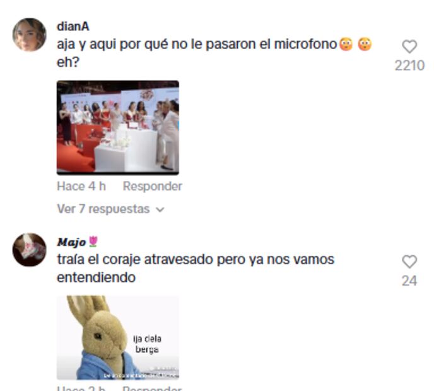Screen dimensions: 434x391
Task: Click the 2210 like count
Action: point(409,66)
